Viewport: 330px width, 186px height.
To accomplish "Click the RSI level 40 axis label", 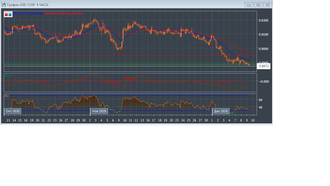I will coord(260,107).
